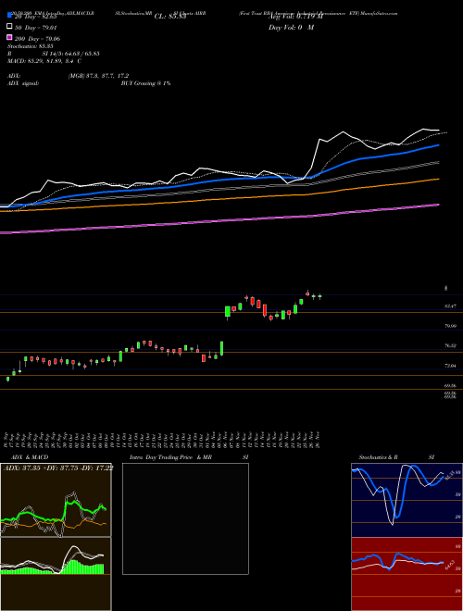This screenshot has height=611, width=463.
Task: Click the 'BUY Growing @ 1%' signal text
Action: click(x=145, y=83)
